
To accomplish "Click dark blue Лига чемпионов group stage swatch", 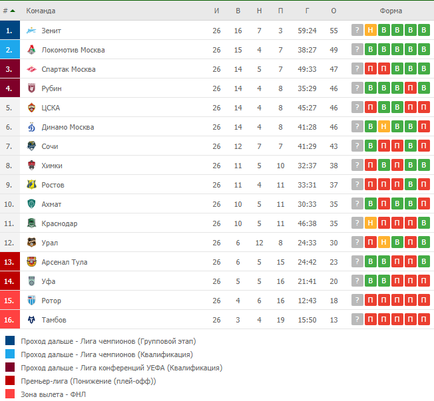I will pos(10,340).
